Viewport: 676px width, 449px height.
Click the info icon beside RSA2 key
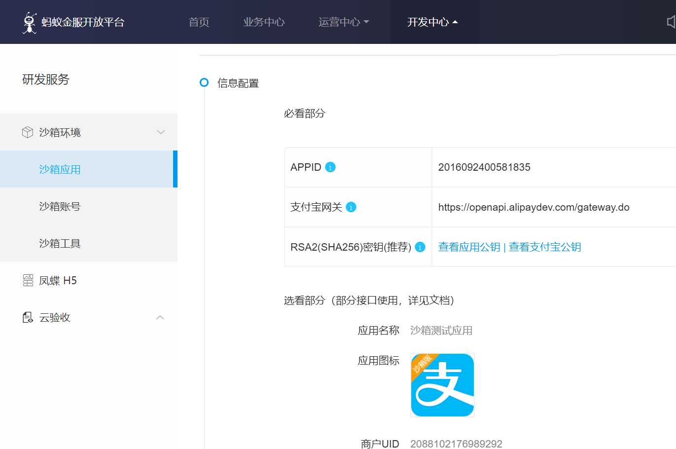tap(420, 247)
